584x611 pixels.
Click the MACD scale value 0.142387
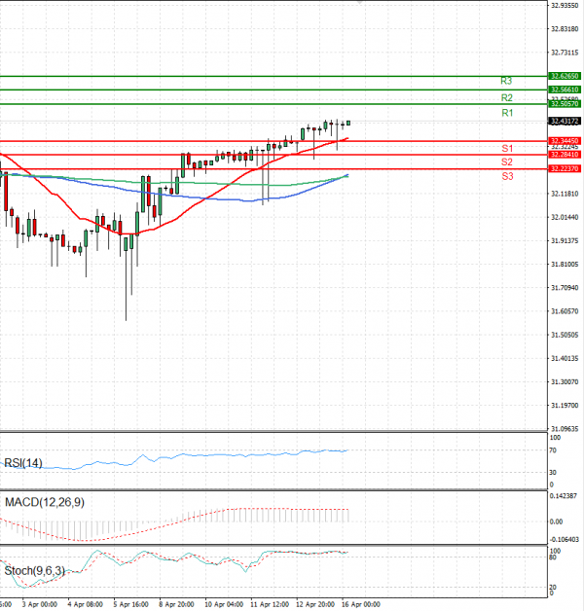563,496
